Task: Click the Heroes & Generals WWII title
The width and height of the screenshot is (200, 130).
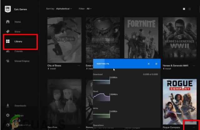Action: click(x=175, y=65)
